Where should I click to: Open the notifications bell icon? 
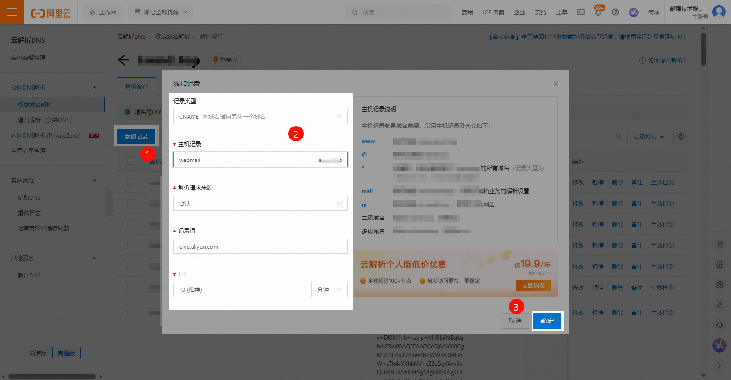pos(598,12)
